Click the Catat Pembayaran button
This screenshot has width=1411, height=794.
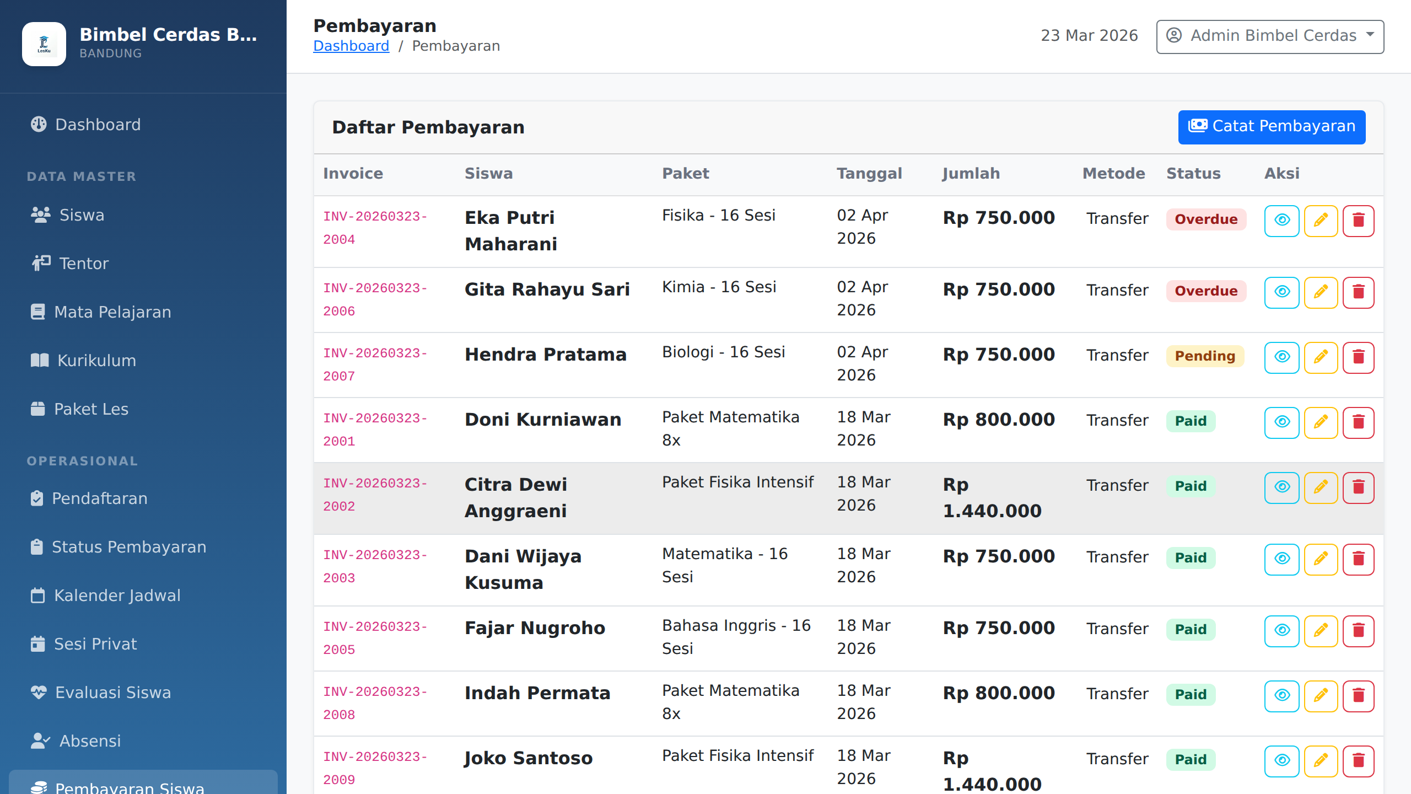[1271, 127]
